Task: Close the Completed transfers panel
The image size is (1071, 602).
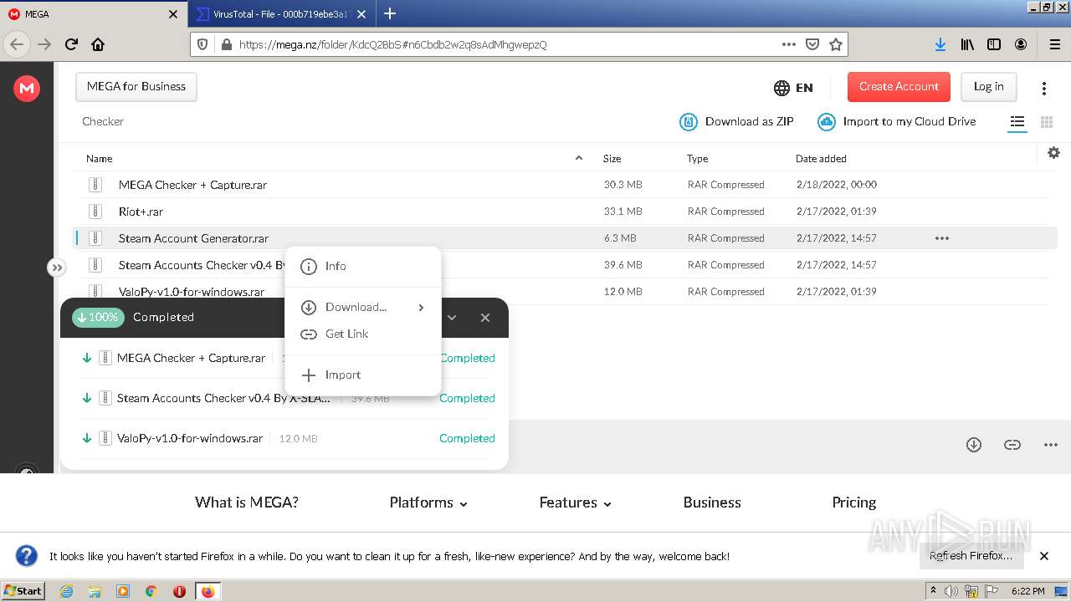Action: 485,318
